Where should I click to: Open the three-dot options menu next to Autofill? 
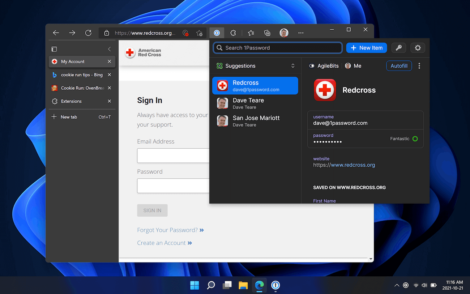pos(419,65)
